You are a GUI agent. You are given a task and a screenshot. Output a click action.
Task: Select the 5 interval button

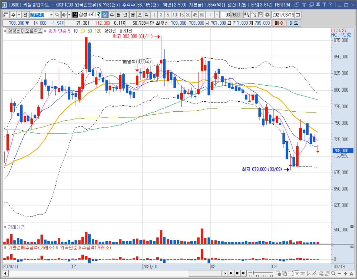tap(168, 15)
